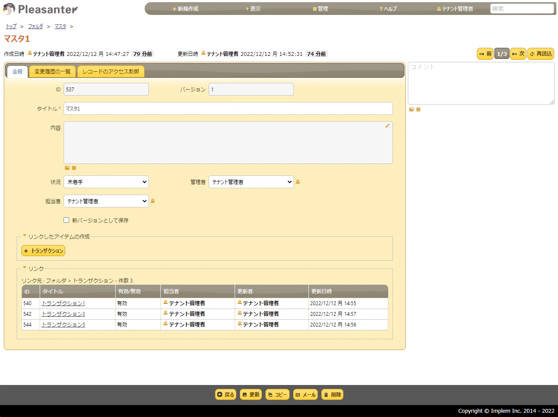Image resolution: width=558 pixels, height=417 pixels.
Task: Click the タイトル input field
Action: [228, 108]
